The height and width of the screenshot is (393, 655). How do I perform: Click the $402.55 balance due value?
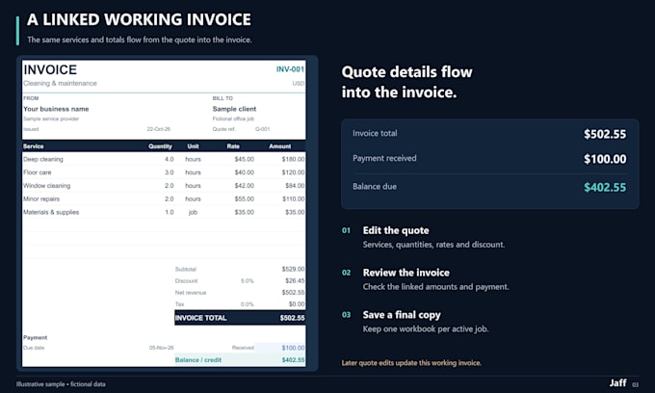click(x=605, y=187)
